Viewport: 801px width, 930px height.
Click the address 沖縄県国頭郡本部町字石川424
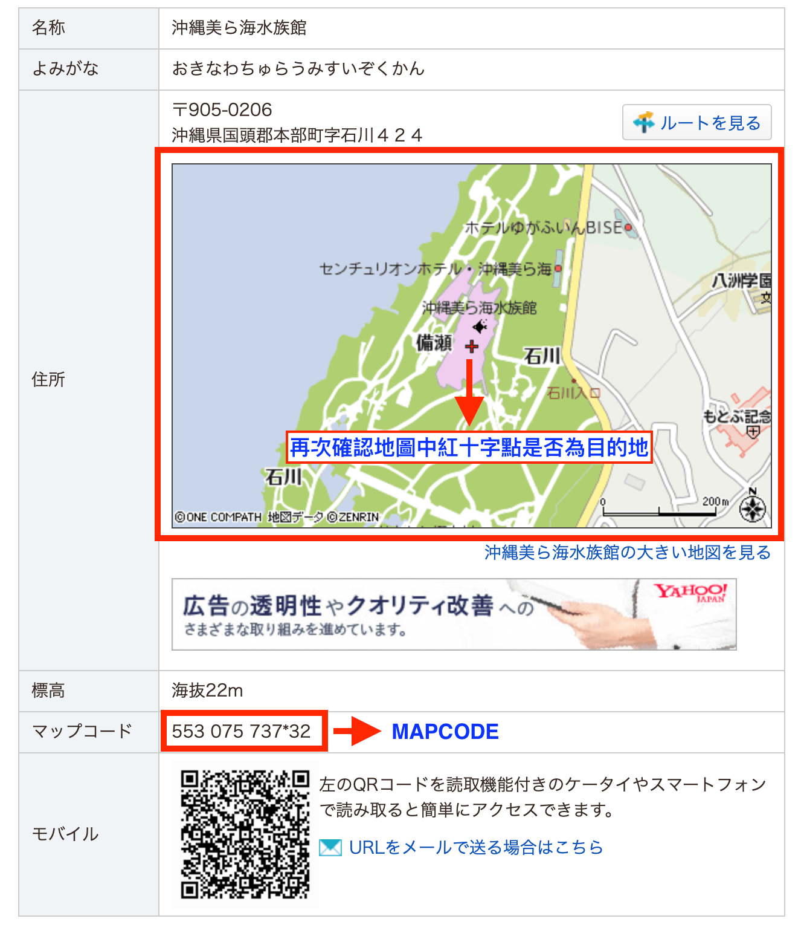[x=297, y=134]
